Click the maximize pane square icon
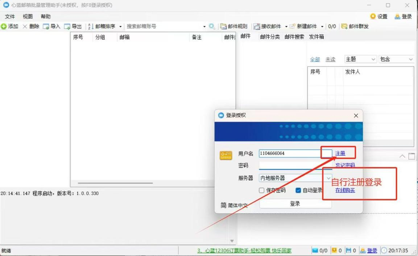Viewport: 418px width, 256px height. click(x=411, y=156)
